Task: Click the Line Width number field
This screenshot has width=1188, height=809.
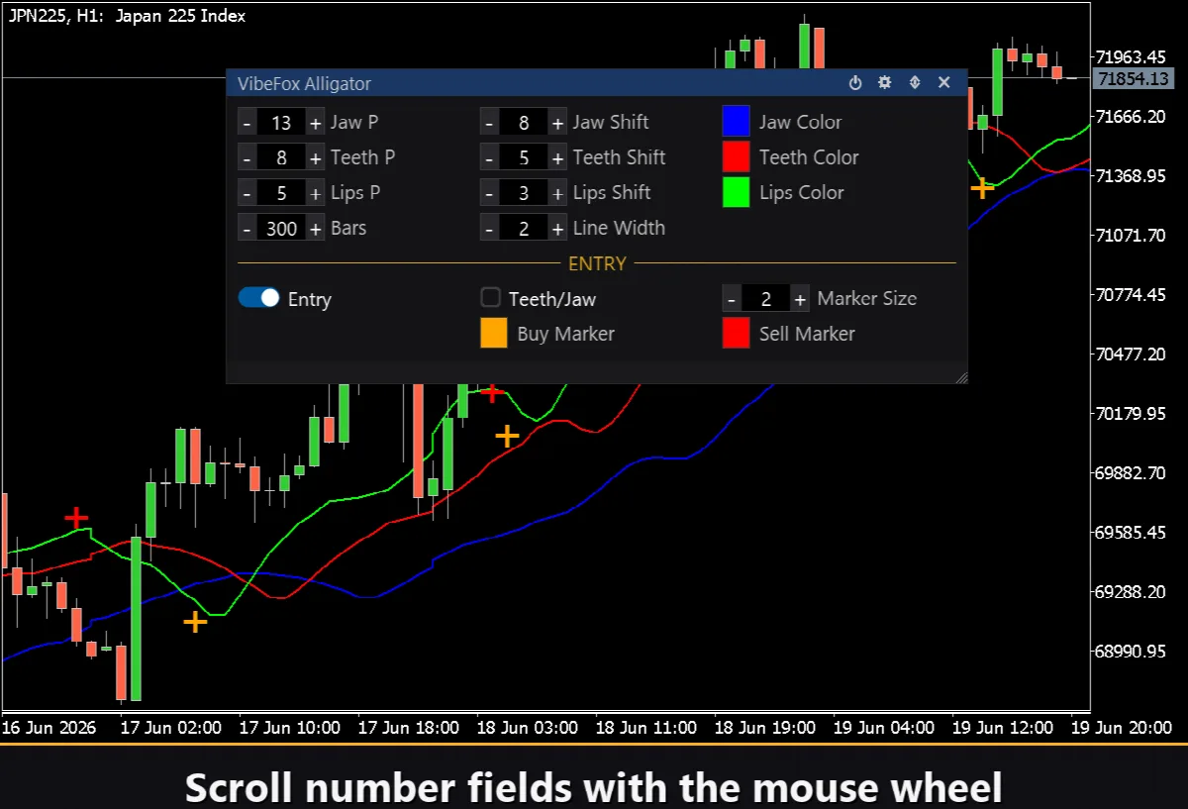Action: 524,228
